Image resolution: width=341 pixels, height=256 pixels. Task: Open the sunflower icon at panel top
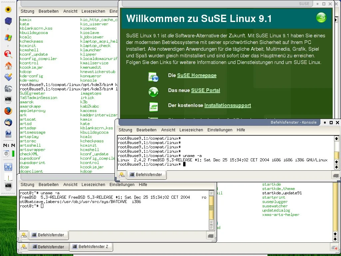(x=8, y=9)
